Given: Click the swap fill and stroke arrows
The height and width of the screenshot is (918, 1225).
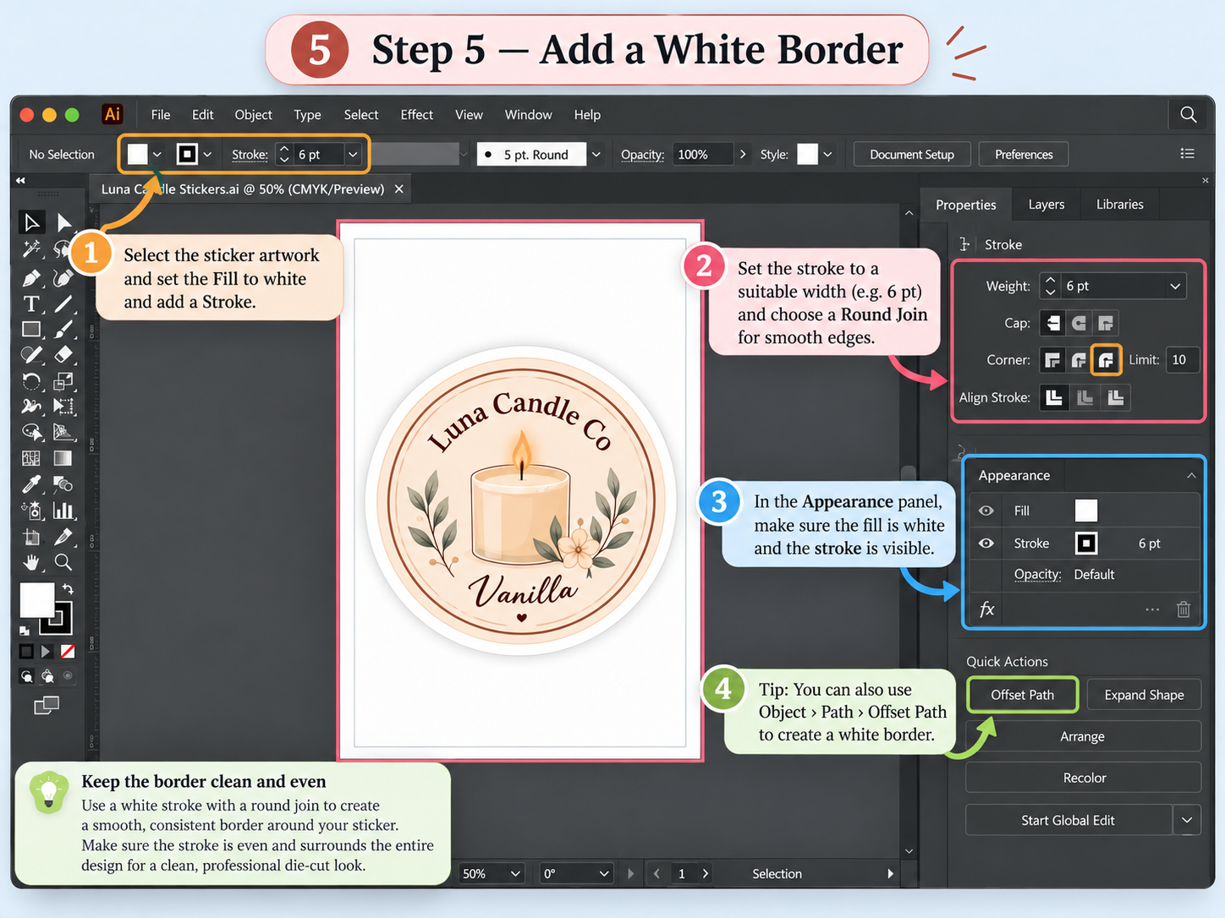Looking at the screenshot, I should coord(68,588).
